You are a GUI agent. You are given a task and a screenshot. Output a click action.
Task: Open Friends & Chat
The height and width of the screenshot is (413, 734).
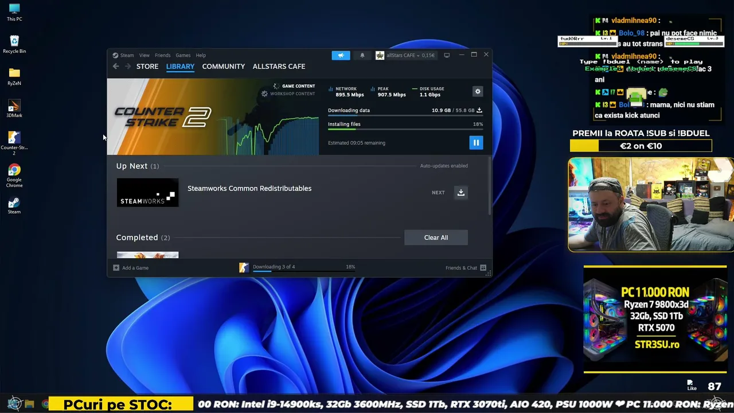click(x=466, y=268)
